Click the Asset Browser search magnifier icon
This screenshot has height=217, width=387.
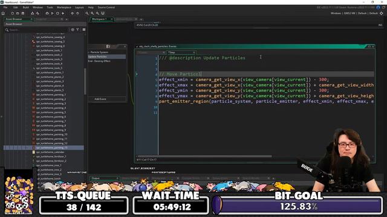click(x=7, y=30)
